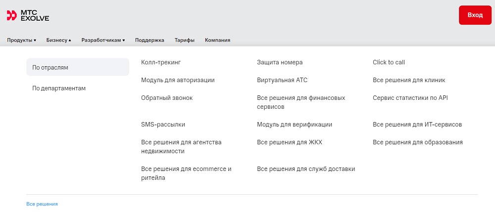Switch to the По департаментам tab
This screenshot has width=495, height=212.
[59, 88]
